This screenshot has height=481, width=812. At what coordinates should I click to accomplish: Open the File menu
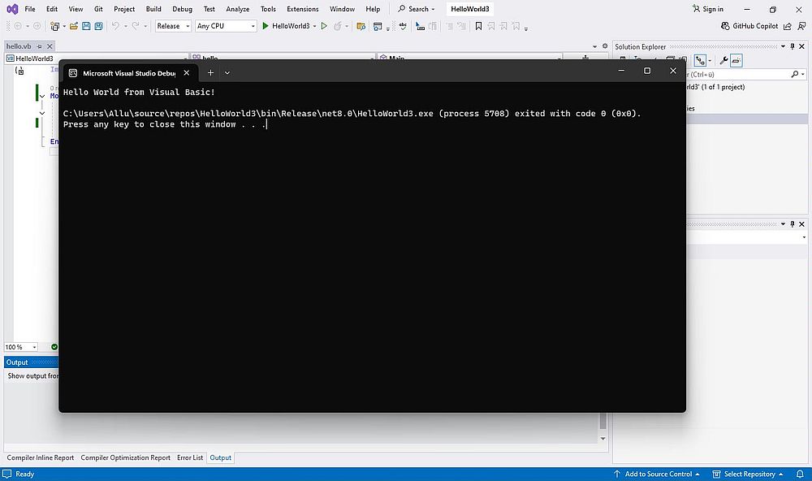(30, 9)
